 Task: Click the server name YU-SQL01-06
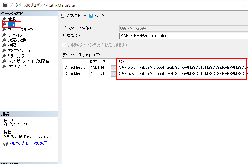(x=16, y=125)
